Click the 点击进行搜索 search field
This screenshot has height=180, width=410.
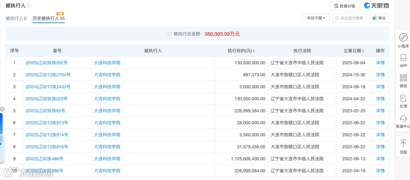click(350, 18)
